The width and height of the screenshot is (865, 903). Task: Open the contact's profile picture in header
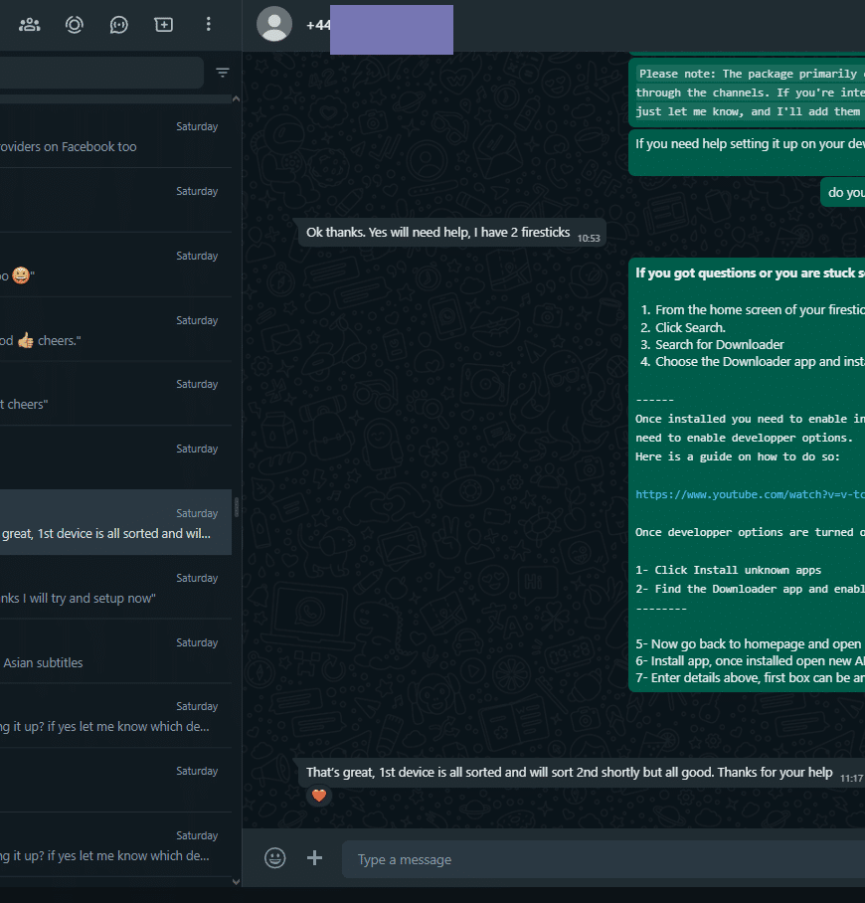tap(274, 24)
